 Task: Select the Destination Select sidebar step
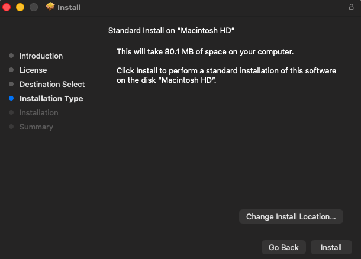coord(52,85)
